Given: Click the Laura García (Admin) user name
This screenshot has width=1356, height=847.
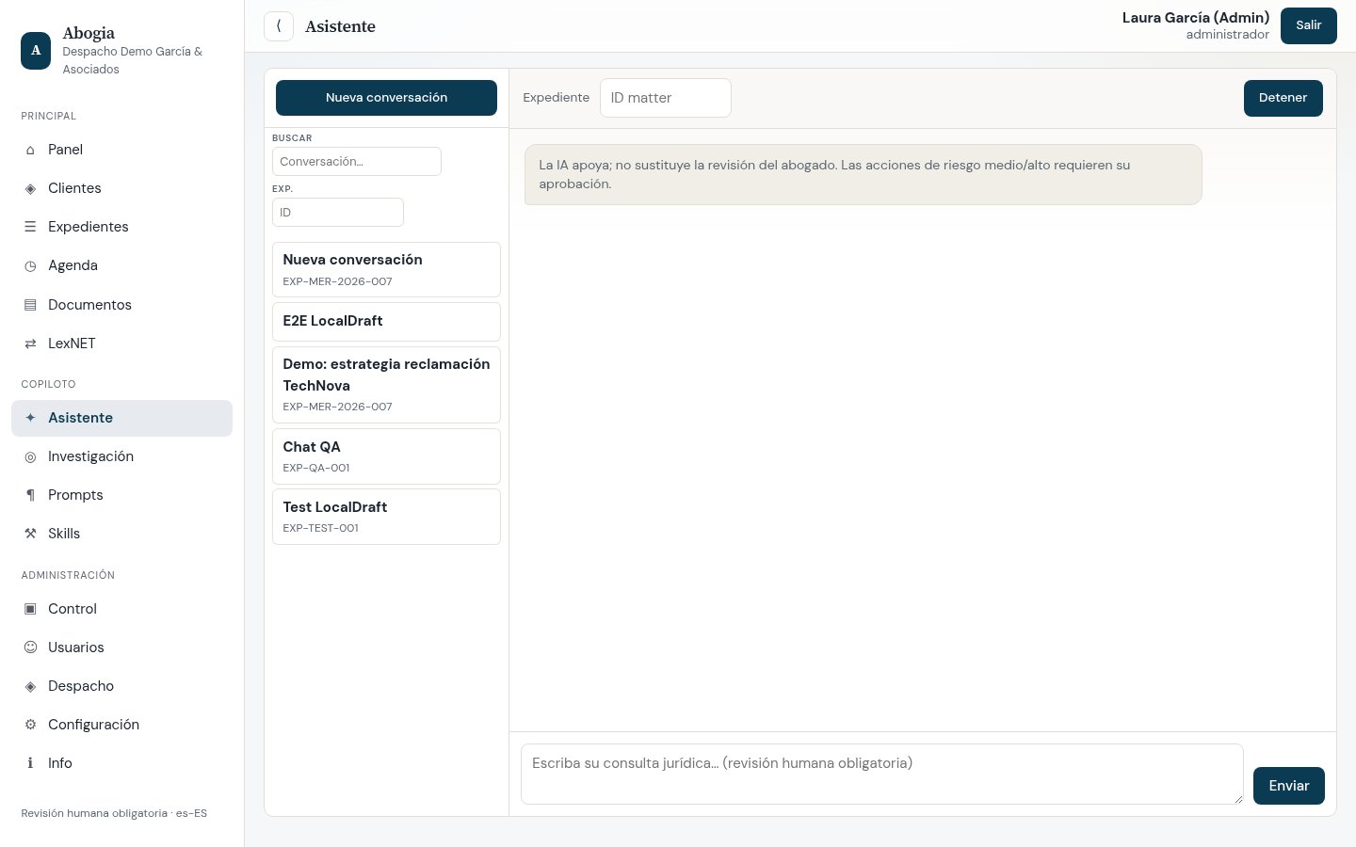Looking at the screenshot, I should (x=1195, y=18).
